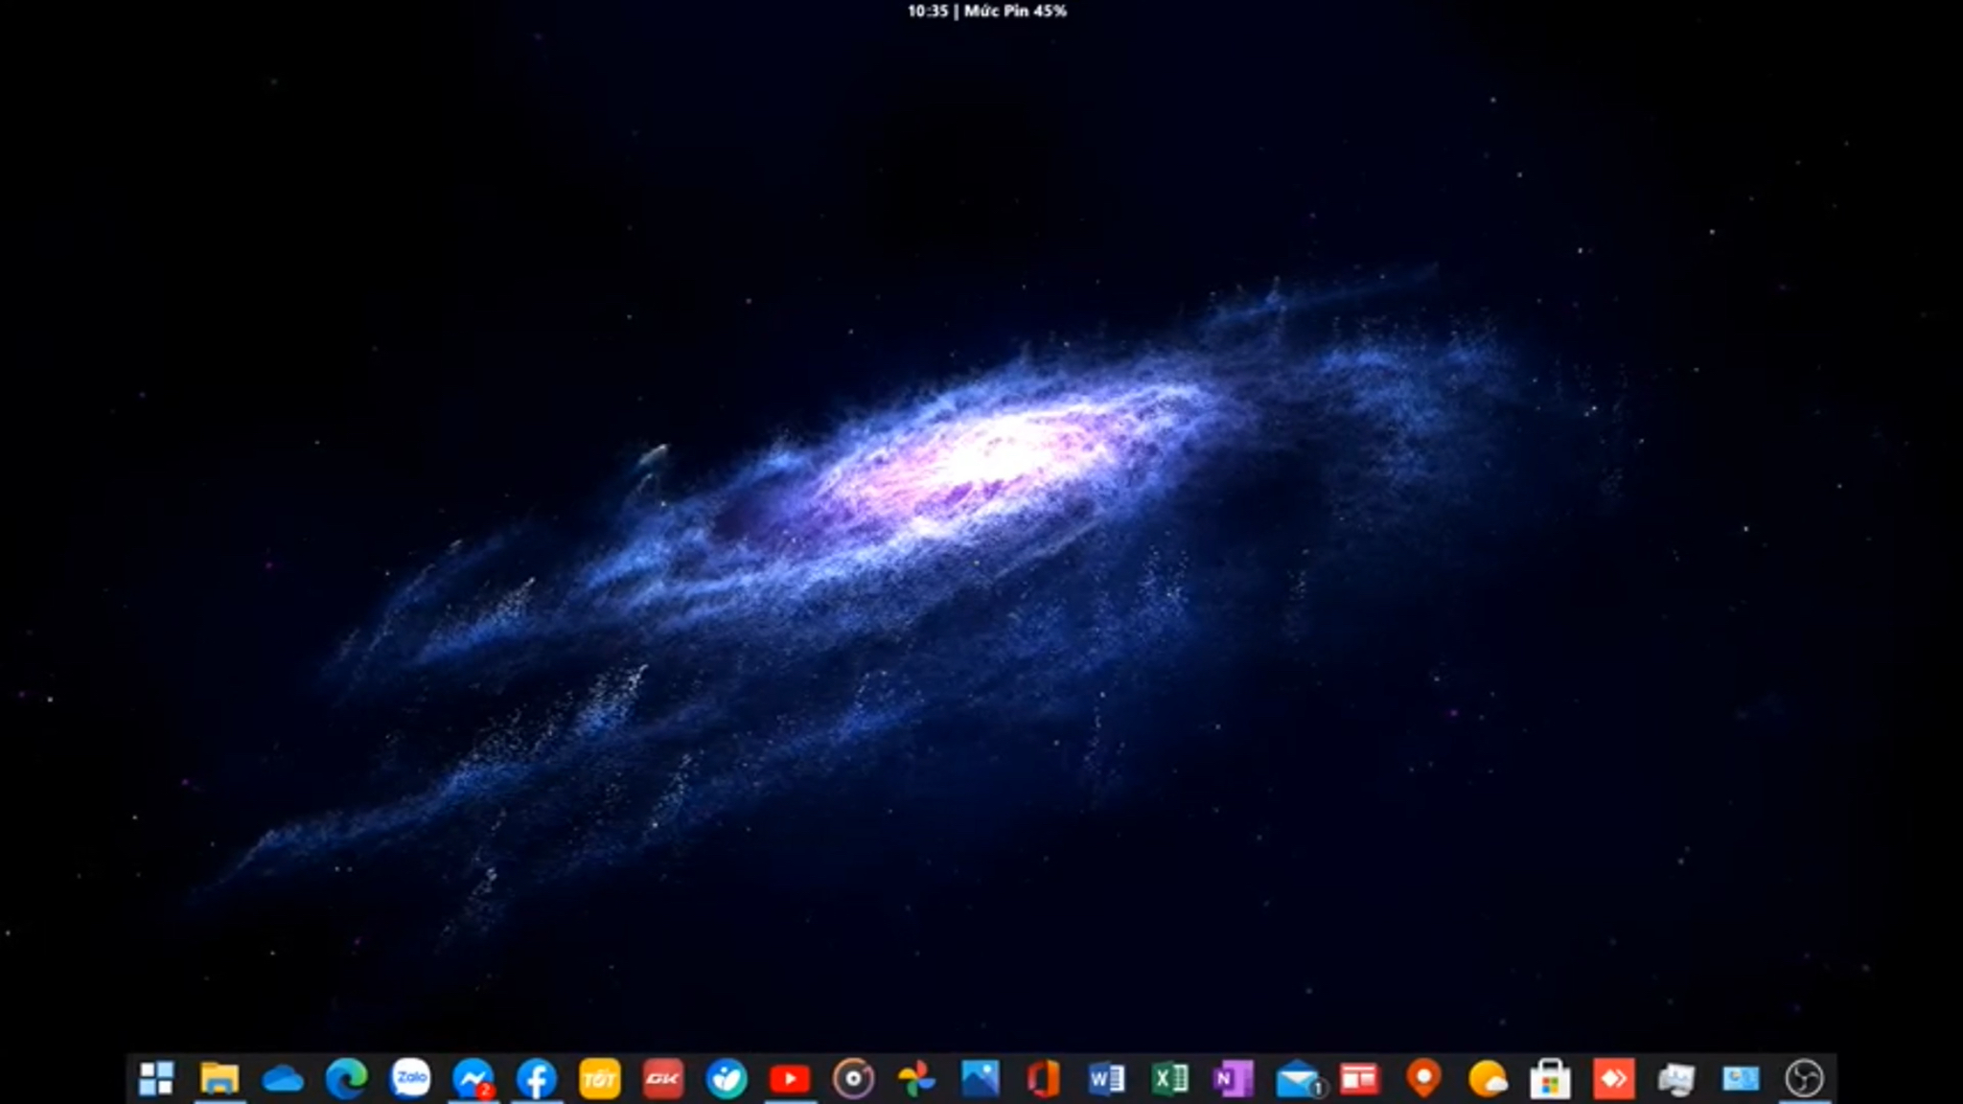
Task: Open the Microsoft Office hub
Action: tap(1043, 1079)
